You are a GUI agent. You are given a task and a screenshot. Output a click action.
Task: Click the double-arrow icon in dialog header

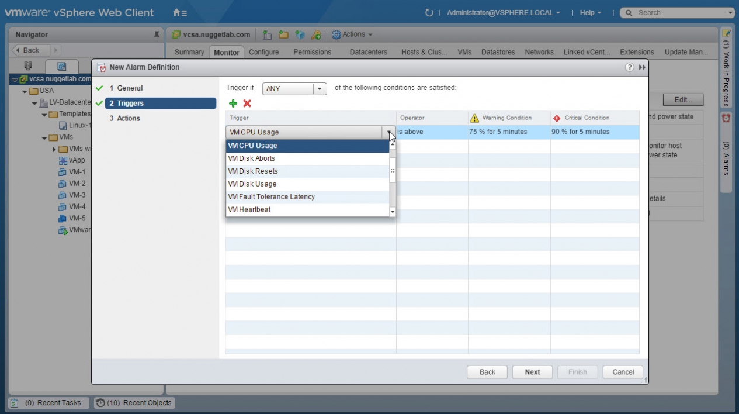(642, 67)
